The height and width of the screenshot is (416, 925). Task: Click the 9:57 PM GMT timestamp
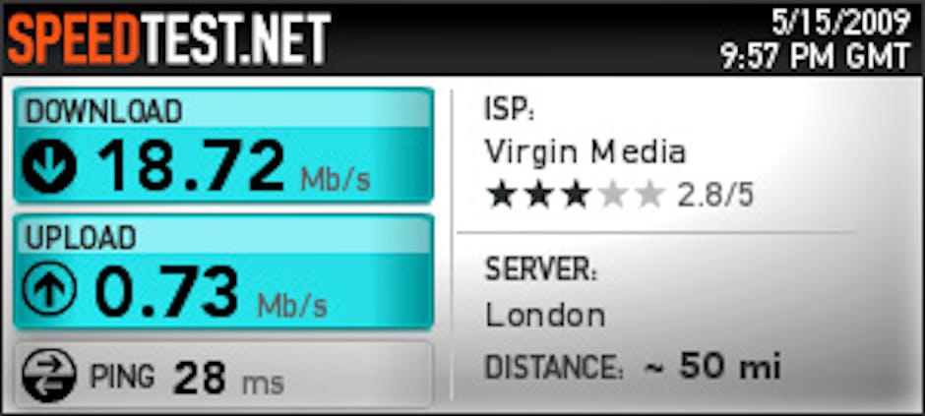click(x=815, y=57)
